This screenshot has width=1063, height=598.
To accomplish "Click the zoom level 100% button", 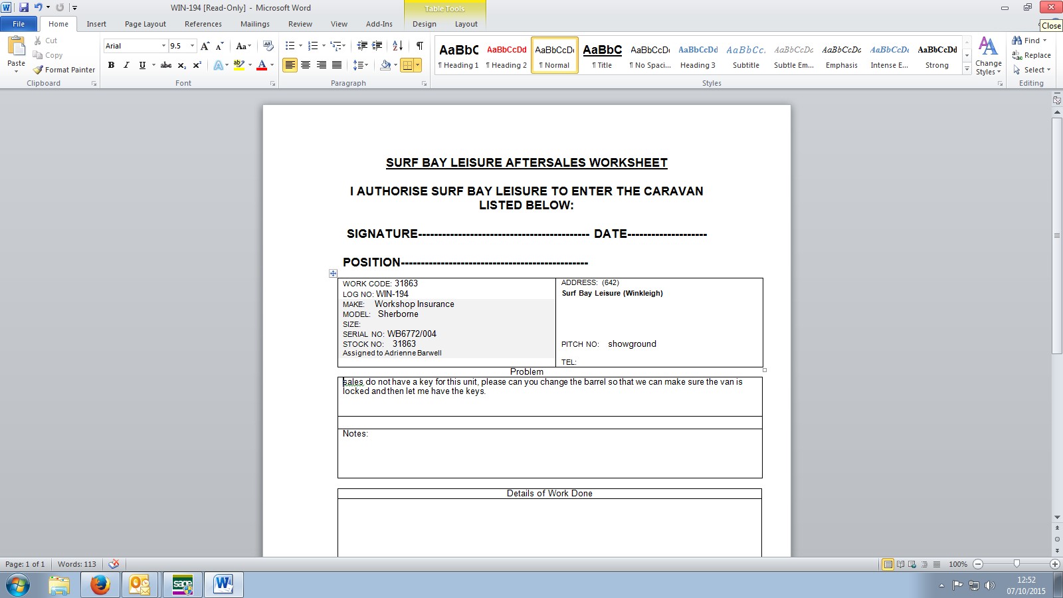I will 958,564.
